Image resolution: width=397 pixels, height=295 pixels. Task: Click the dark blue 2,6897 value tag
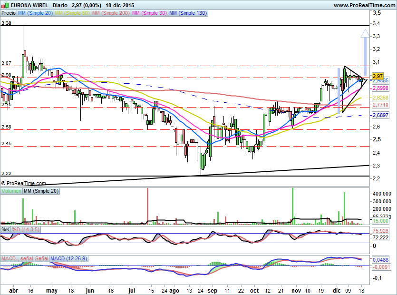click(x=380, y=115)
